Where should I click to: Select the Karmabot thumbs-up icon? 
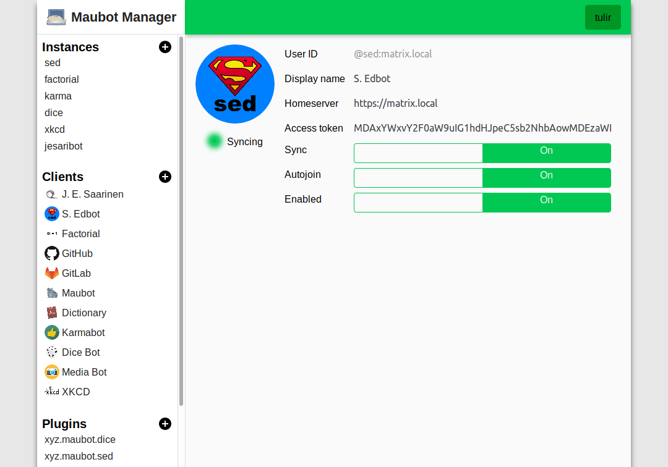pyautogui.click(x=52, y=332)
